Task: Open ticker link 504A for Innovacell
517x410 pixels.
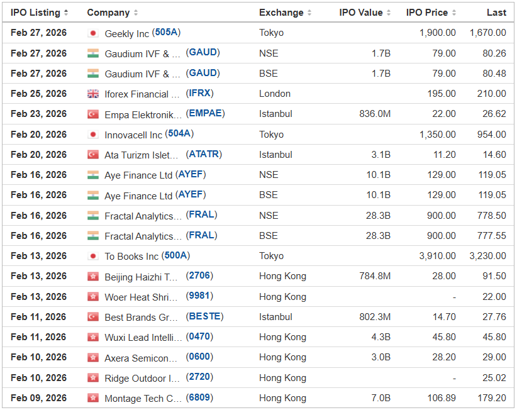Action: pyautogui.click(x=179, y=133)
